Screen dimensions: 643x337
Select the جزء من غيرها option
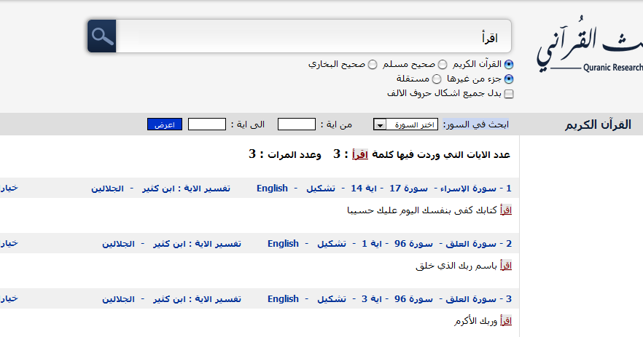point(509,79)
